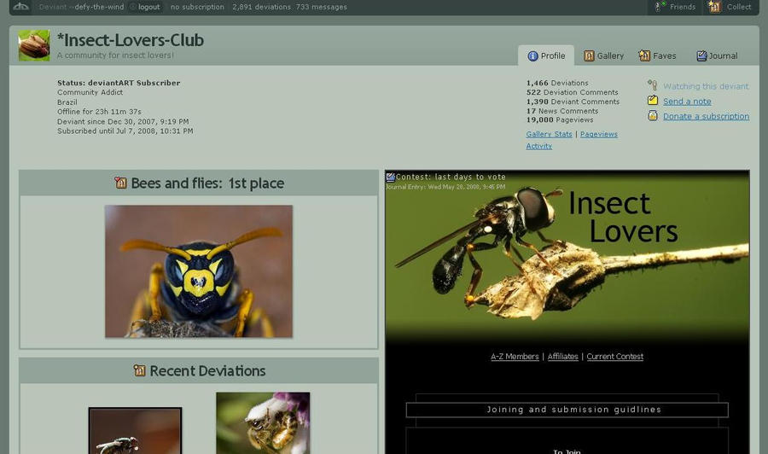Click gallery icon beside Recent Deviations heading

(x=140, y=370)
